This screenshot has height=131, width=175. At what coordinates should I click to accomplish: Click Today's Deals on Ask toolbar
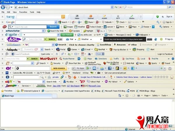click(x=94, y=27)
